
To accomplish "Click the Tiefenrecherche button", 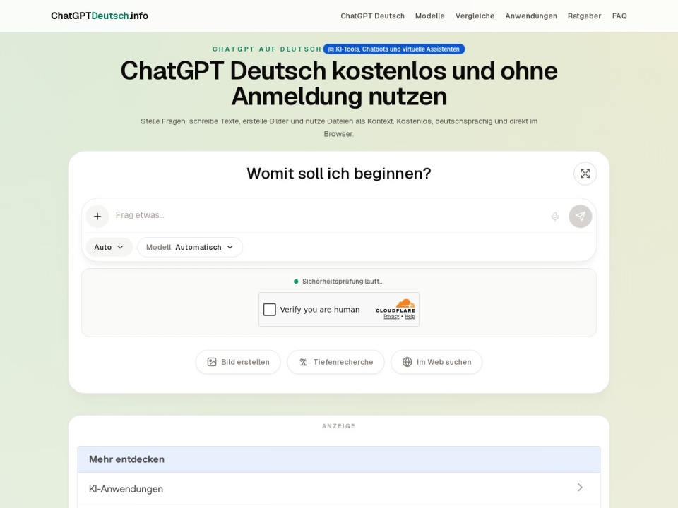I will [335, 362].
